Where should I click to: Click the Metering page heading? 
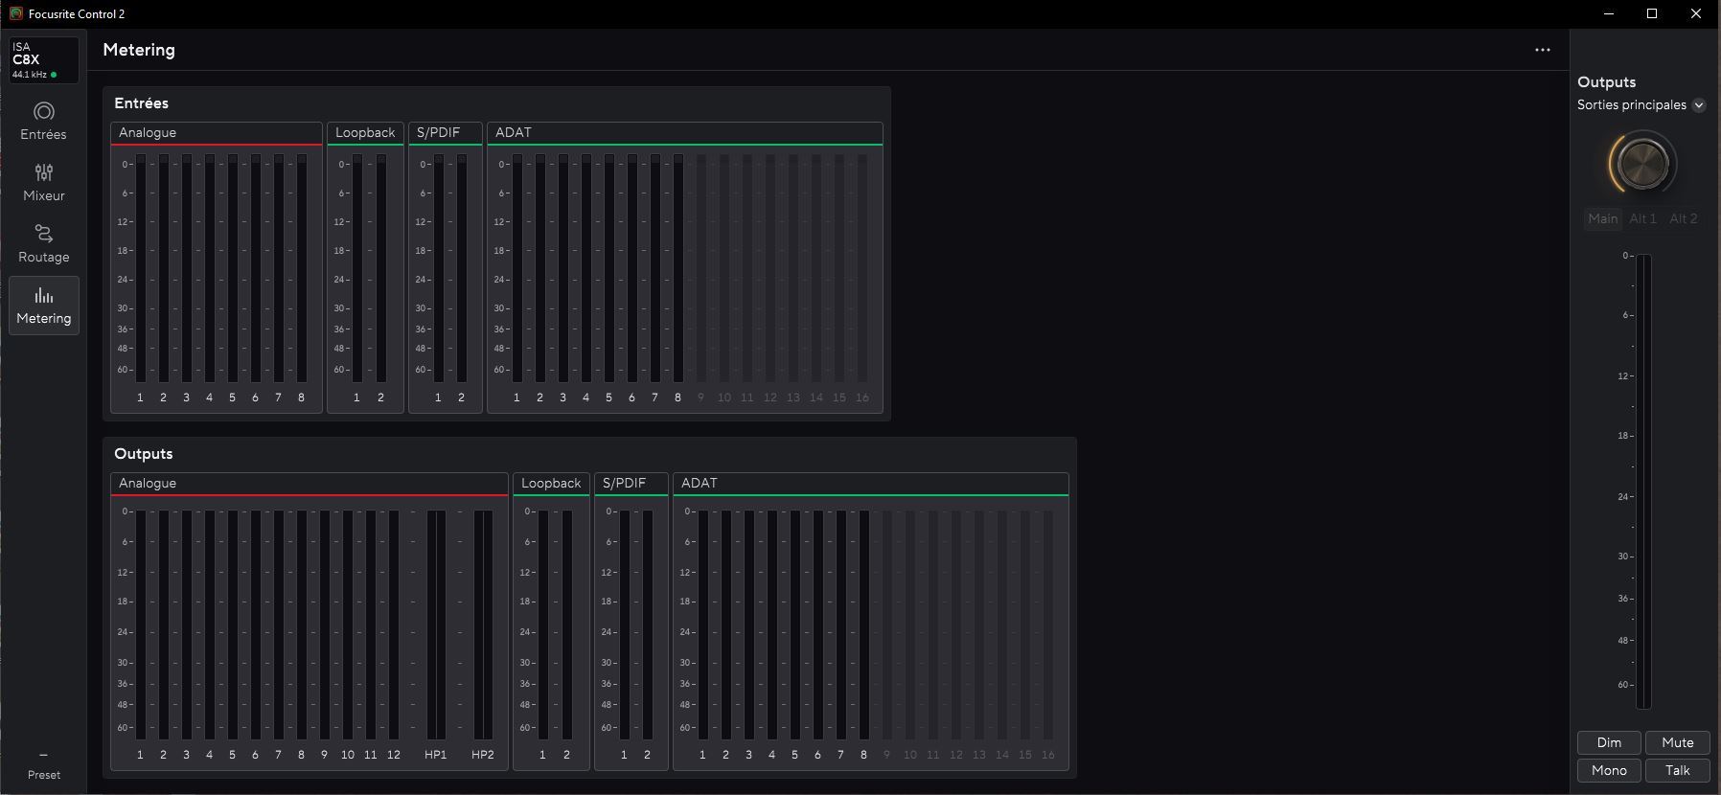click(x=139, y=50)
